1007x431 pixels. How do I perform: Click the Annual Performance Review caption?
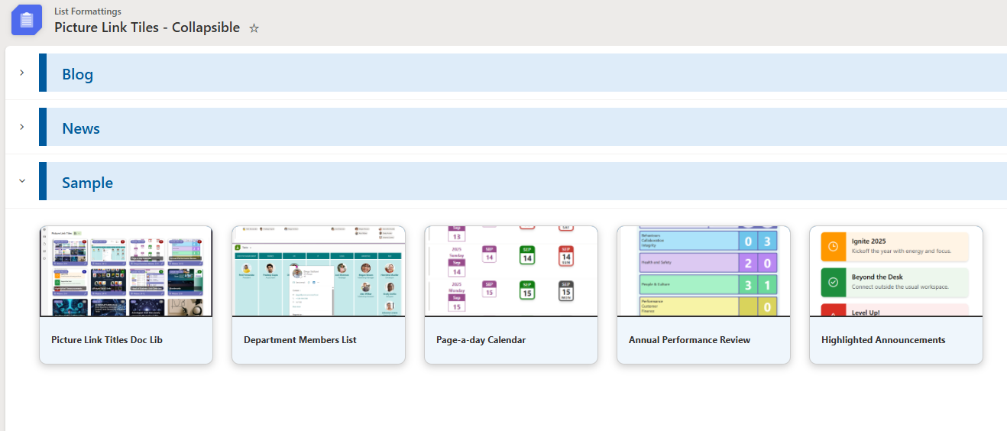(690, 340)
